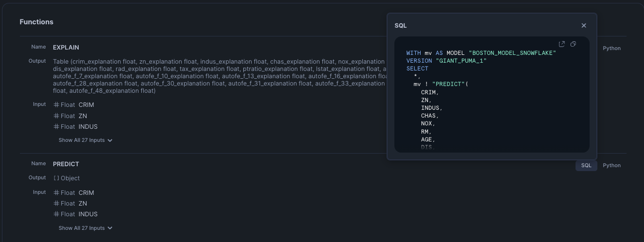
Task: Switch to Python tab for EXPLAIN function
Action: click(611, 49)
